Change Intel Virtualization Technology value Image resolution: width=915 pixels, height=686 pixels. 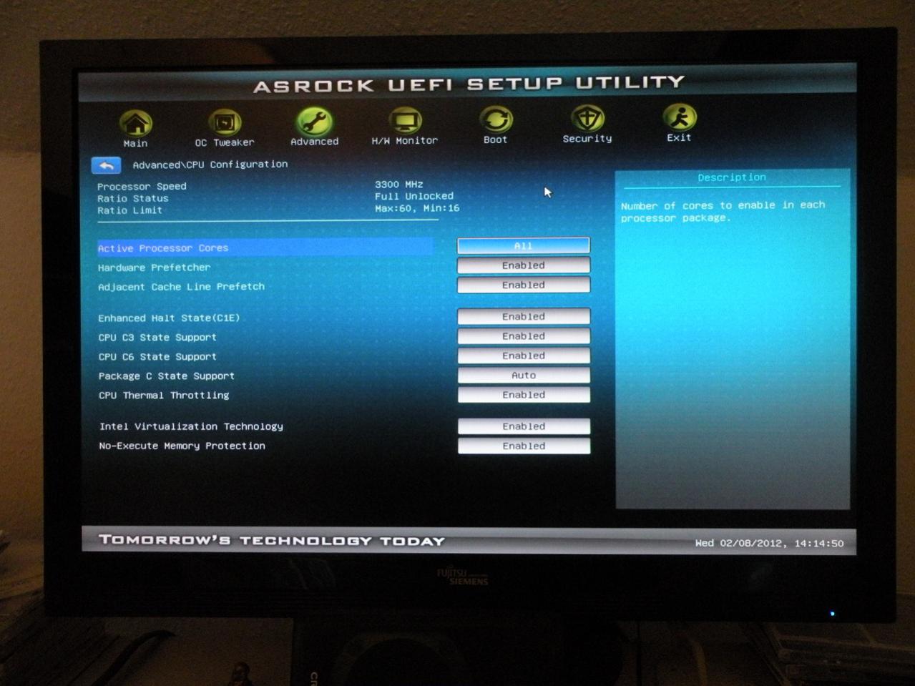524,426
